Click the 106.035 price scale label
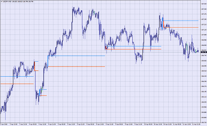 [204, 102]
